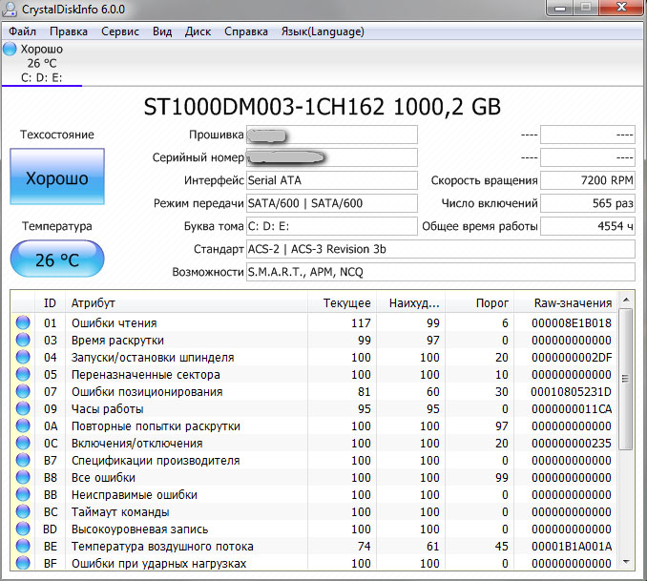Click status circle for Спецификации производителя row
Screen dimensions: 647x581
coord(23,460)
